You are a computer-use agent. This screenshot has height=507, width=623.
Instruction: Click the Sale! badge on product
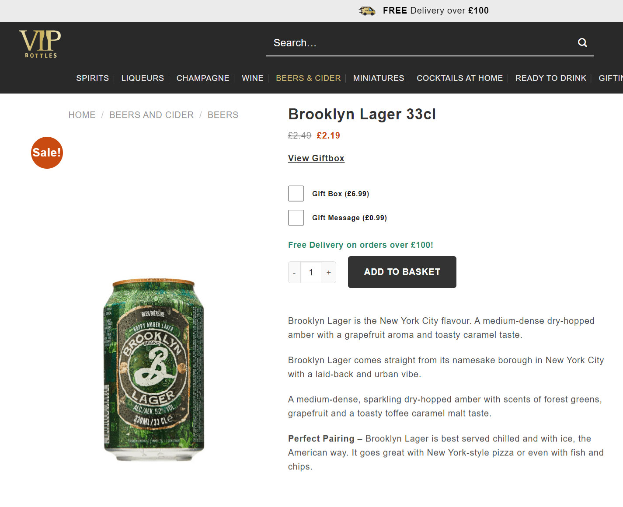pos(47,153)
